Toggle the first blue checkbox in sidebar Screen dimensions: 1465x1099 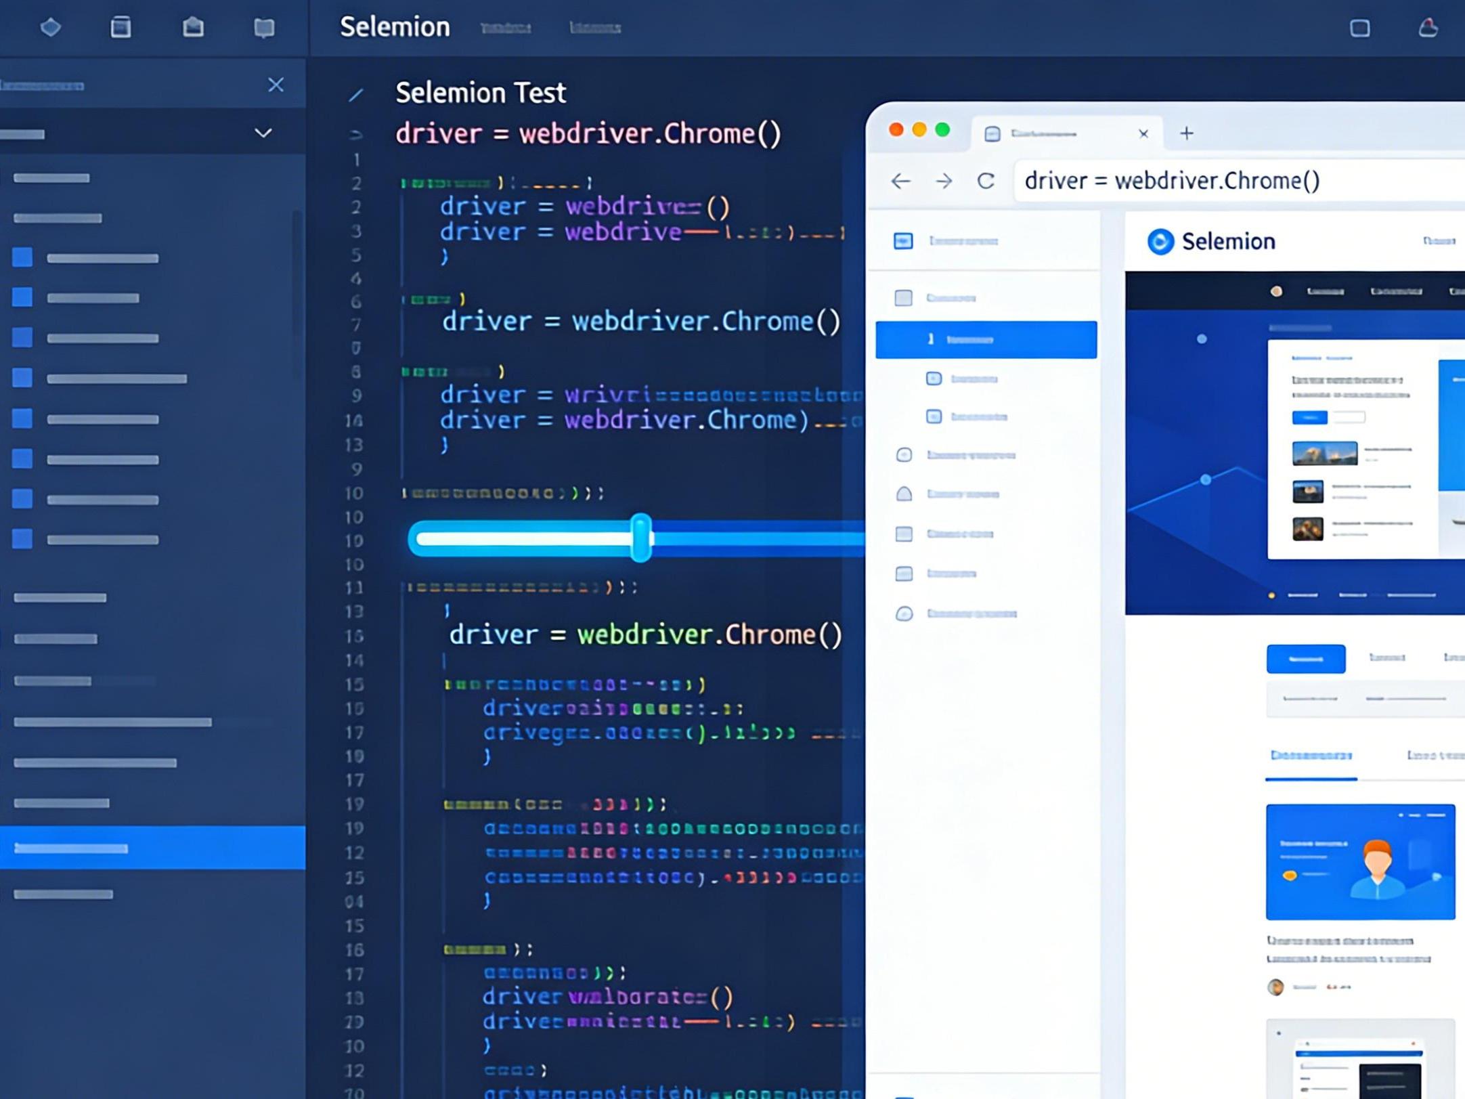point(22,257)
